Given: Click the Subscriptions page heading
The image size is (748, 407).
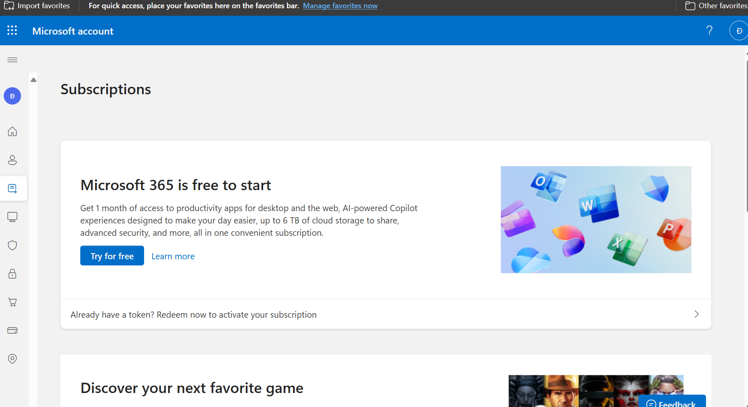Looking at the screenshot, I should click(106, 89).
